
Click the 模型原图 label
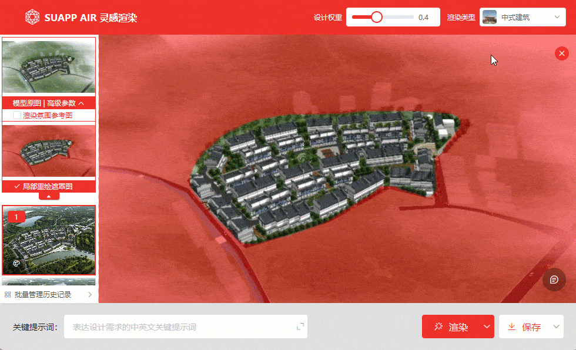point(27,103)
